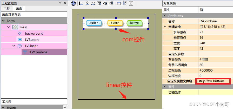This screenshot has width=233, height=109.
Task: Click the 工具箱 panel header
Action: [34, 102]
